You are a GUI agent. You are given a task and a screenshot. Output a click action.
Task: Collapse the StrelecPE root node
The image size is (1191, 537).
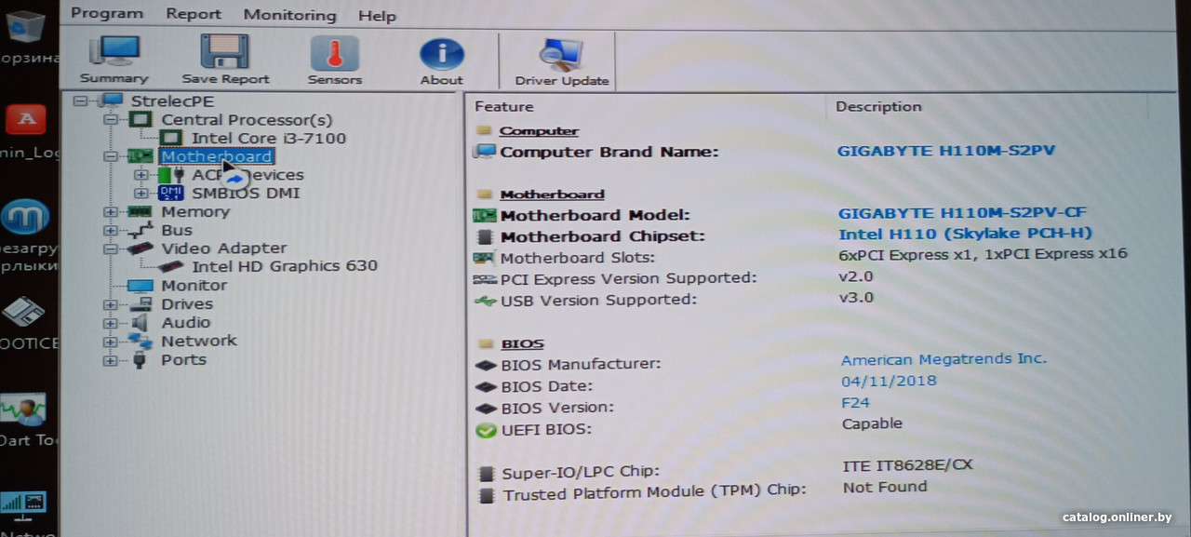point(78,101)
